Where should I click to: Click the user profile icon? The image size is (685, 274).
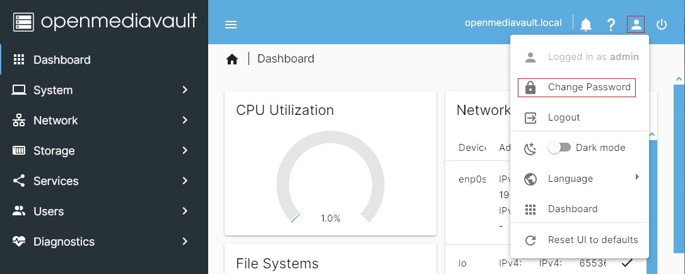coord(636,25)
